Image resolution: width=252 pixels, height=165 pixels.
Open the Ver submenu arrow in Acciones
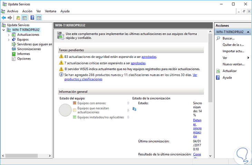[x=248, y=58]
